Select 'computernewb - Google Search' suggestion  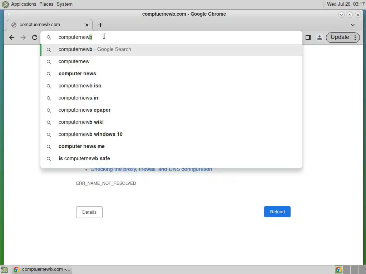tap(172, 49)
